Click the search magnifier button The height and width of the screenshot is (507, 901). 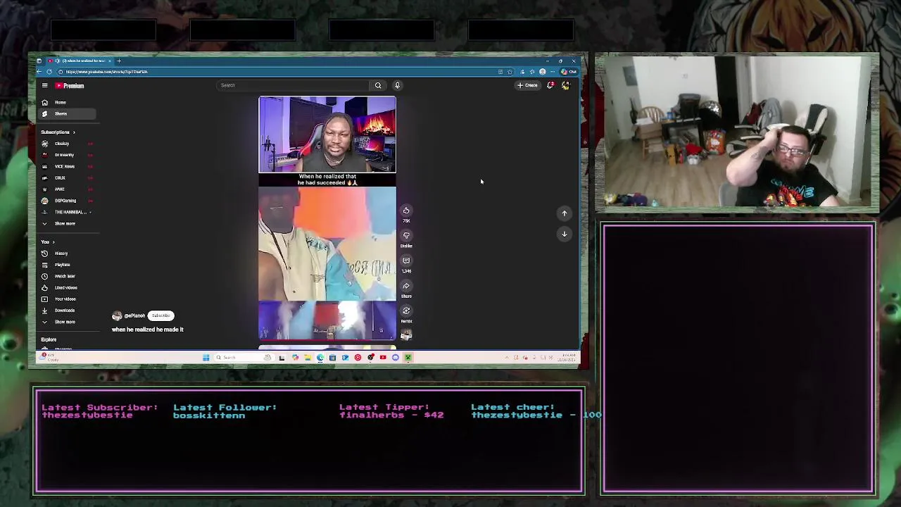(378, 85)
